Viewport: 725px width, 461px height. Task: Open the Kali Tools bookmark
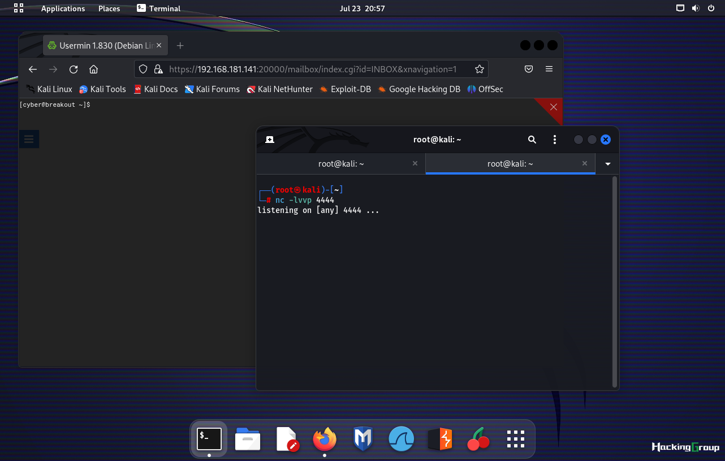click(x=102, y=89)
